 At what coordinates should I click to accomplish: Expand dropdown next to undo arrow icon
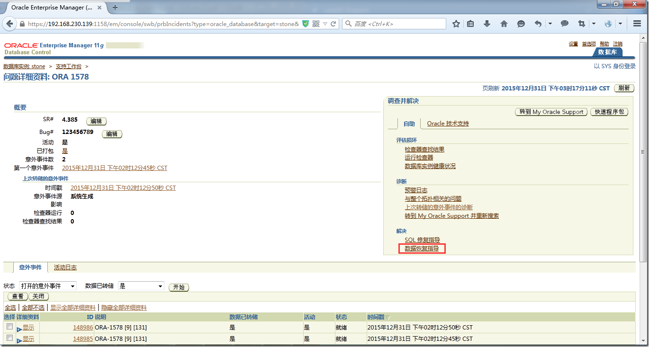pos(550,24)
